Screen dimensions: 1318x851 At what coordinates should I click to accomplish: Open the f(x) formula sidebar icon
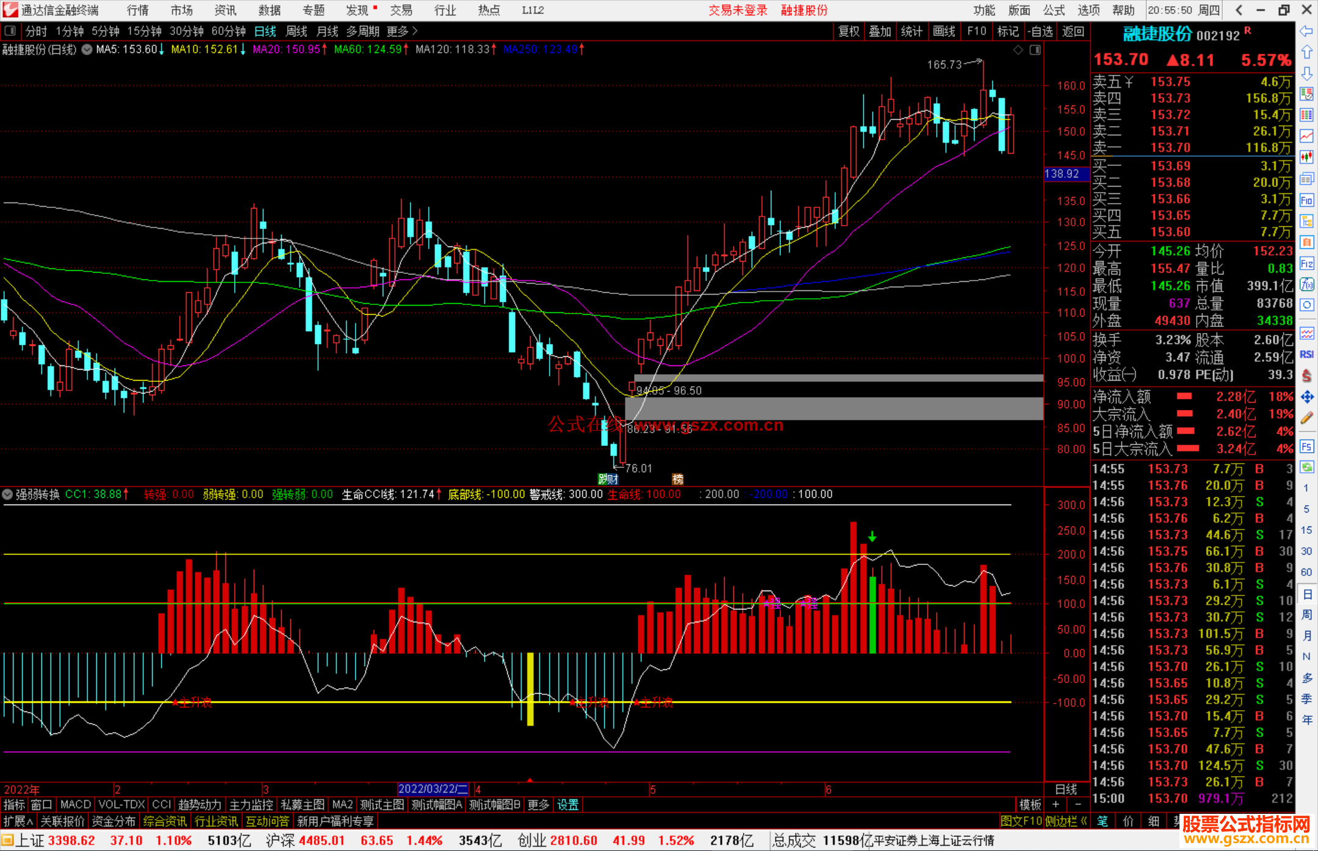(x=1306, y=284)
